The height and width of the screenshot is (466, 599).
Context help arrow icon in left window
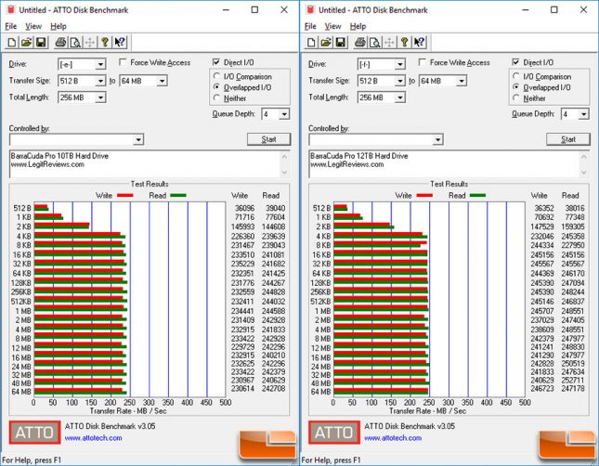[x=120, y=42]
